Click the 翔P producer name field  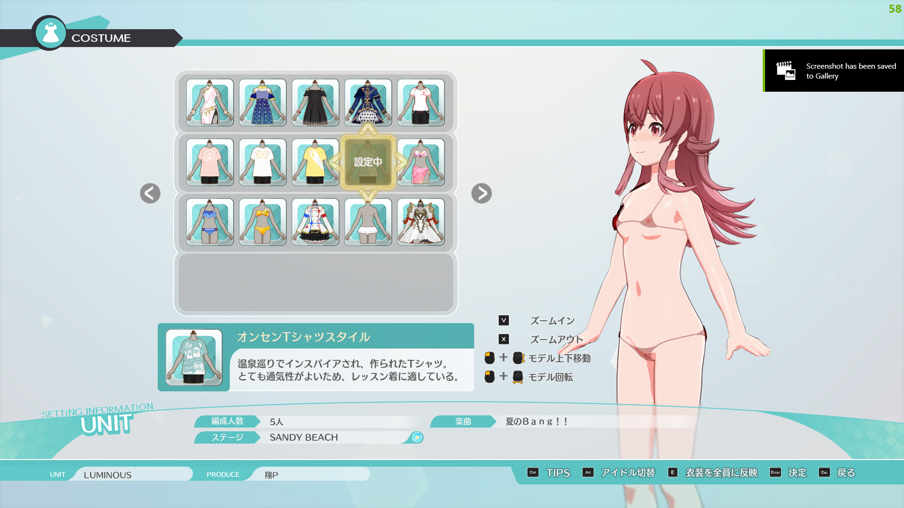310,475
